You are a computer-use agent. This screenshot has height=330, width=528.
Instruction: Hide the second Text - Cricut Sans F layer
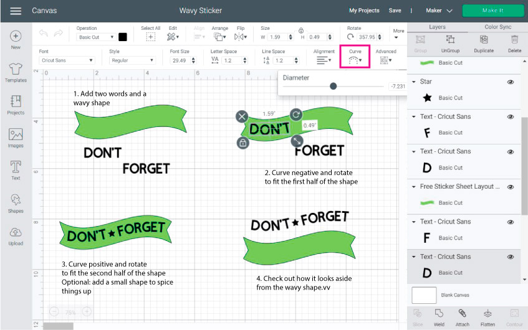pos(511,222)
